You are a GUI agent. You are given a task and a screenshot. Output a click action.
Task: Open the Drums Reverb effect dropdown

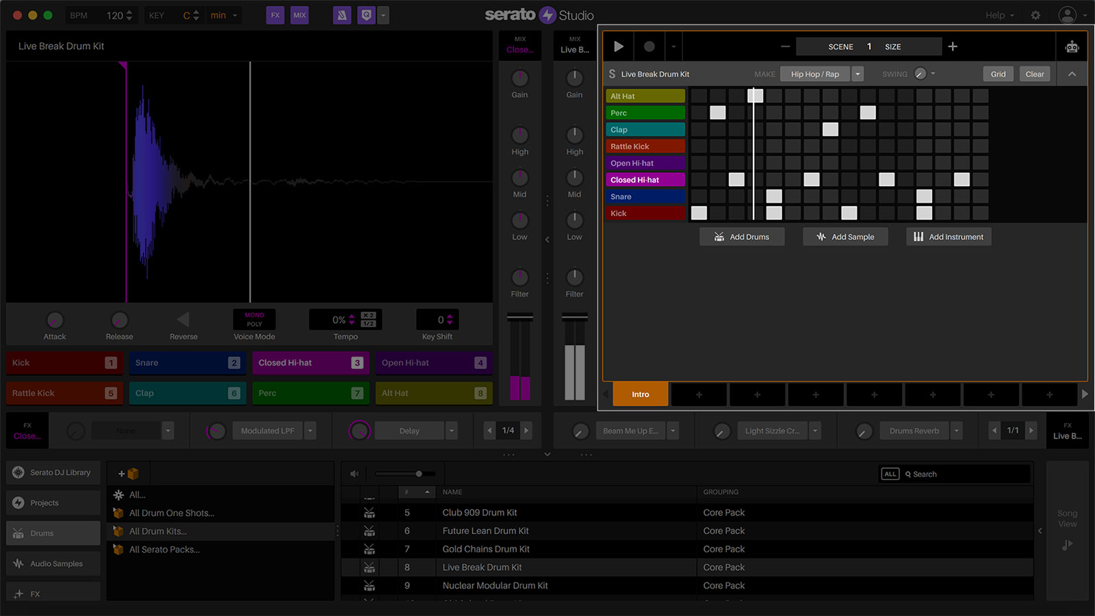coord(957,431)
